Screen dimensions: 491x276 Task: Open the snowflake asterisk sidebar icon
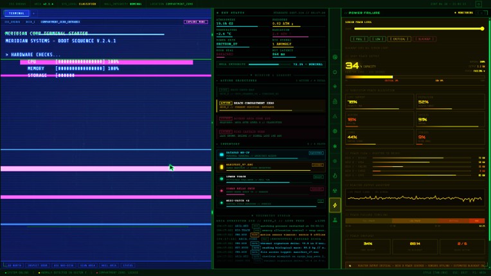(335, 146)
